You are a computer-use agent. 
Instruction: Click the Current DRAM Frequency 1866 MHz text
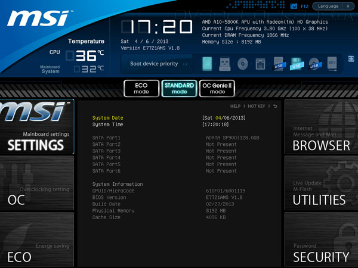[x=245, y=35]
